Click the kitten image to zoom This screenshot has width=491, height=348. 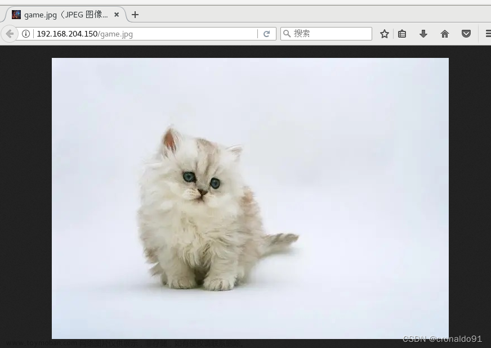250,198
